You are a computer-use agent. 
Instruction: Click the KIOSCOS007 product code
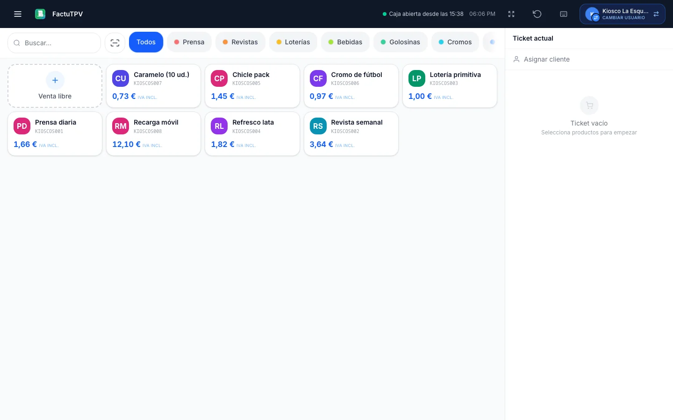pyautogui.click(x=148, y=84)
